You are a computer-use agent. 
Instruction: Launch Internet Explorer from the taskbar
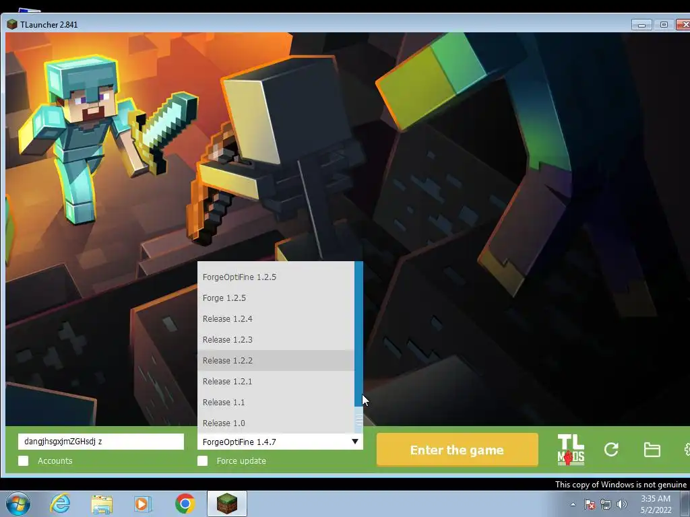point(60,504)
